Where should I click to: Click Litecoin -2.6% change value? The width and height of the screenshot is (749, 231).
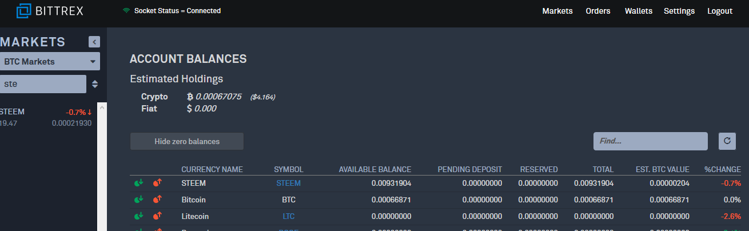[731, 216]
